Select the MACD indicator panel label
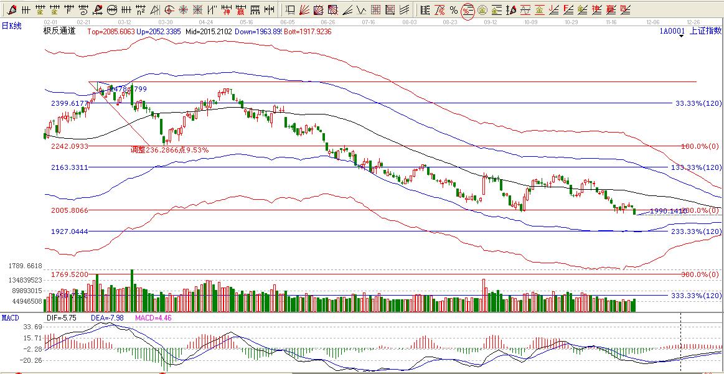 [x=10, y=317]
